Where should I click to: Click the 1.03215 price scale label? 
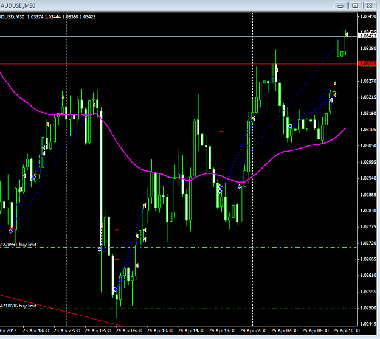click(x=368, y=97)
